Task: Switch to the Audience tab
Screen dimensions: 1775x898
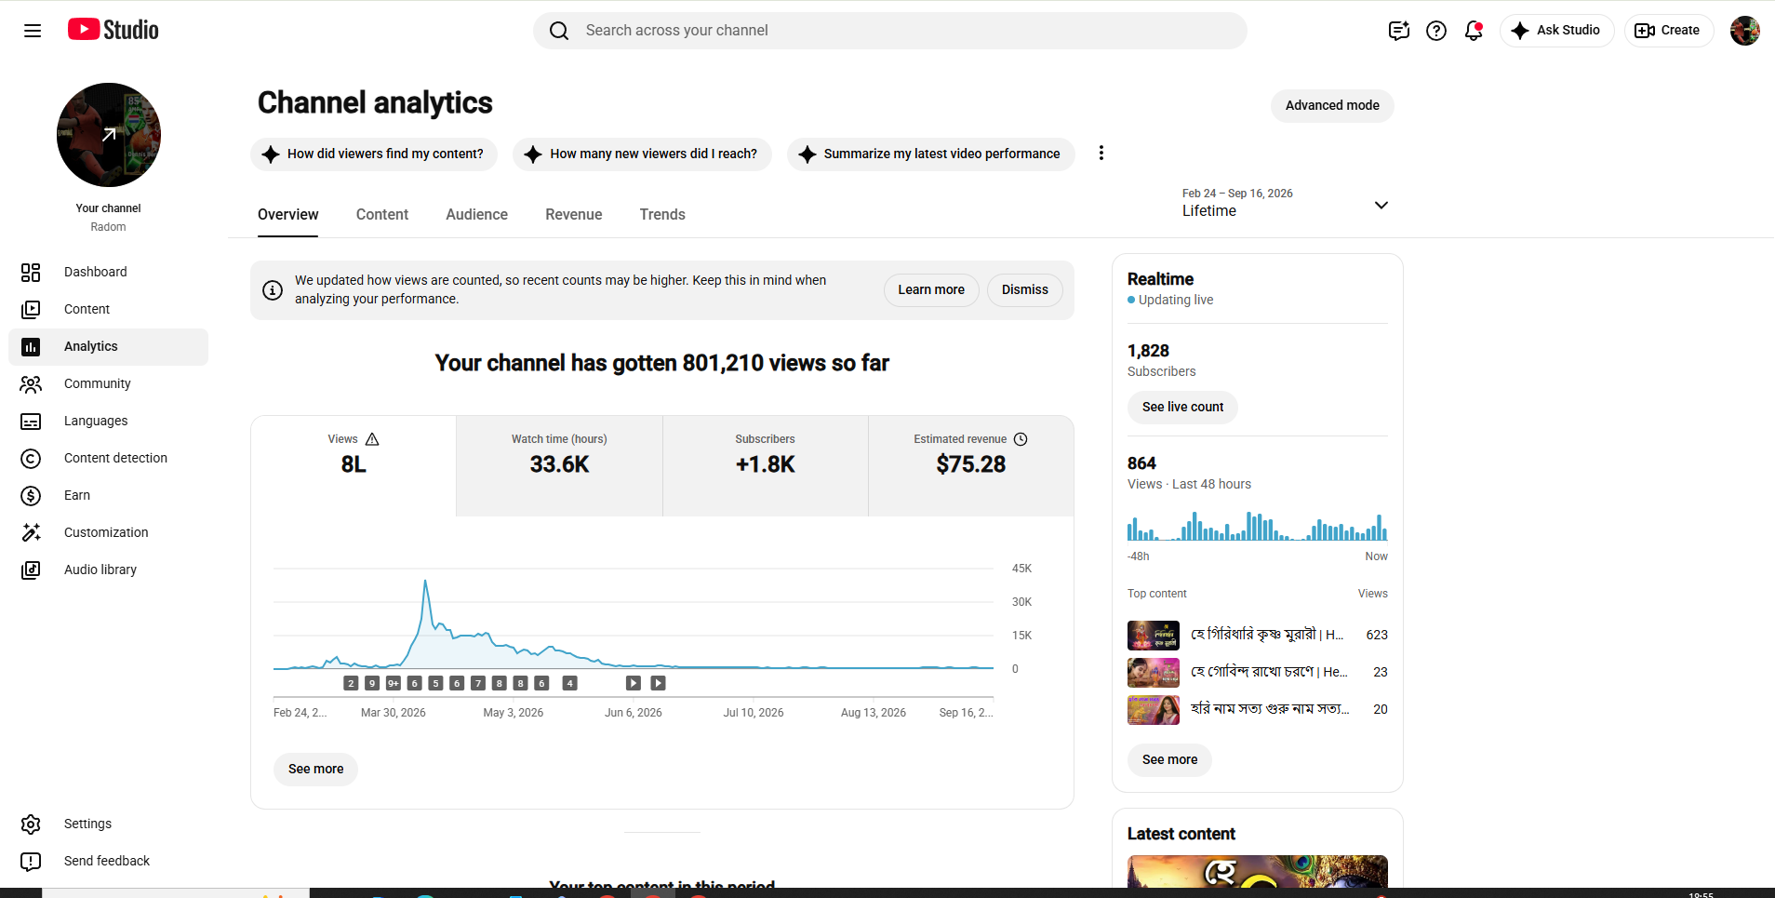Action: coord(476,214)
